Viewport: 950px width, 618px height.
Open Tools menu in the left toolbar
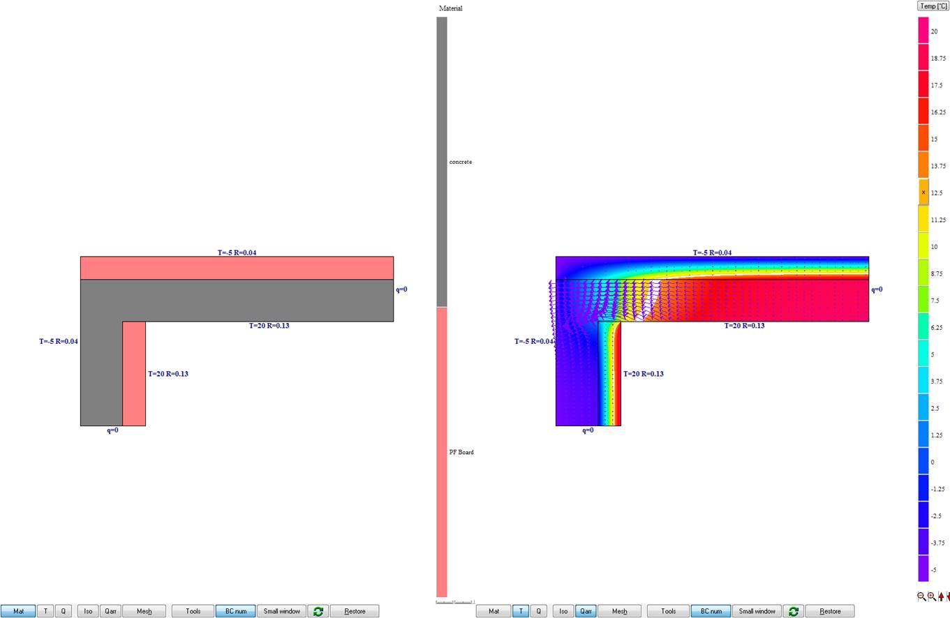(193, 611)
